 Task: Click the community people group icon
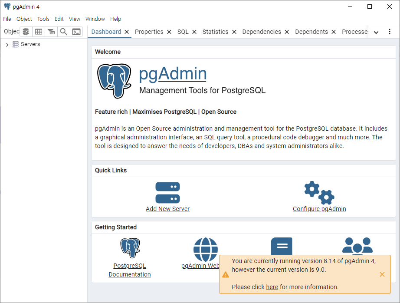pyautogui.click(x=357, y=246)
